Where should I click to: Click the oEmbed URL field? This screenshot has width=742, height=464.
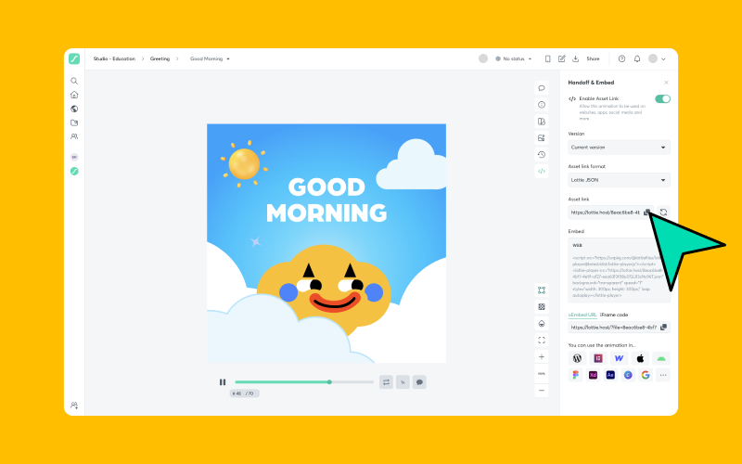(619, 328)
